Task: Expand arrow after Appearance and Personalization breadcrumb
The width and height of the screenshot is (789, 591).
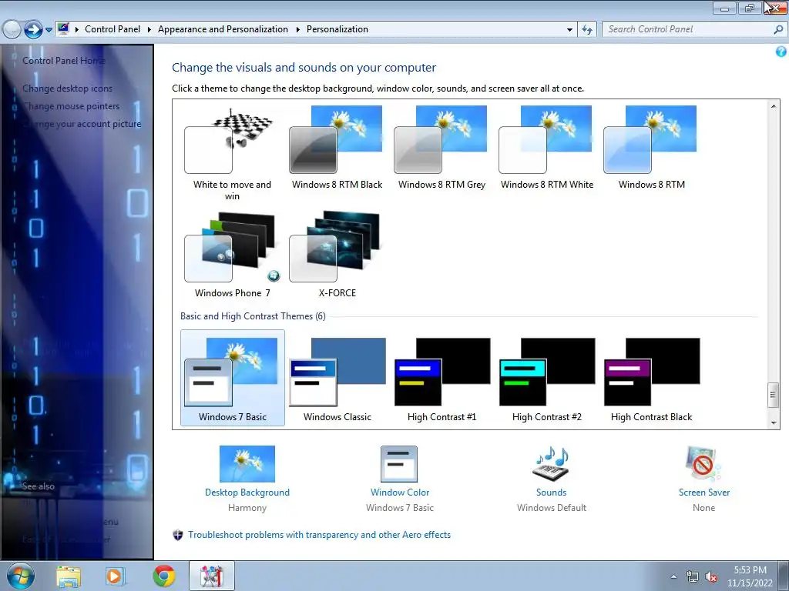Action: pos(297,30)
